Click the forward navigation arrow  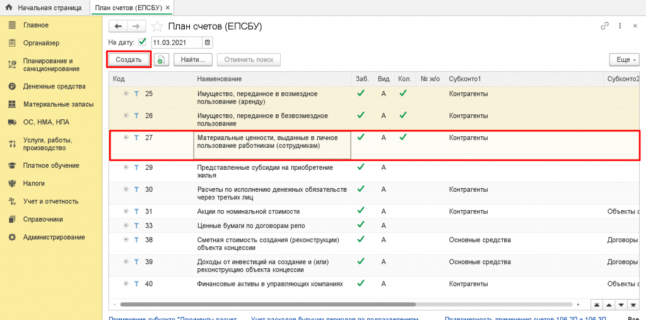(x=136, y=26)
